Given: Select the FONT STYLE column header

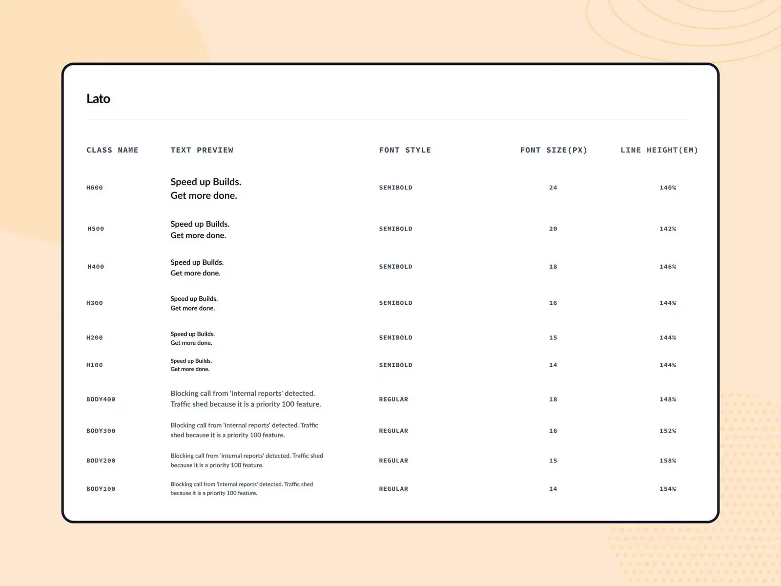Looking at the screenshot, I should [405, 150].
